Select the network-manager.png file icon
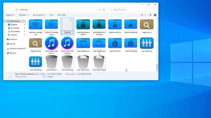The image size is (211, 118). (x=51, y=24)
